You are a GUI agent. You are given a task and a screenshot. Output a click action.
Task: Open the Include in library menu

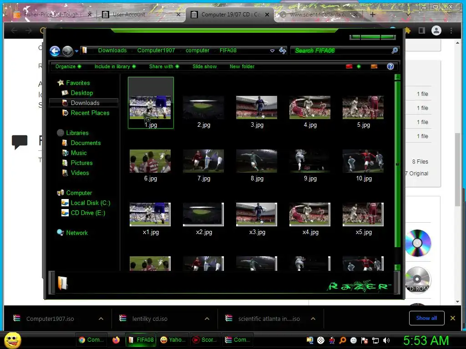click(115, 66)
